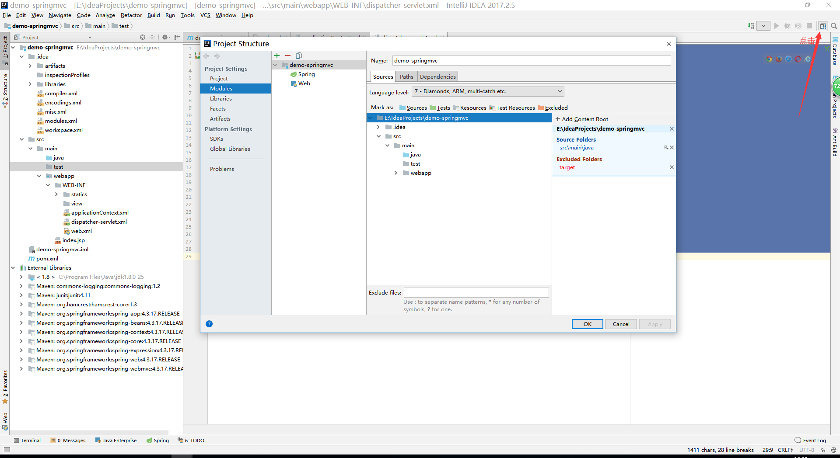Image resolution: width=840 pixels, height=458 pixels.
Task: Switch to the Dependencies tab
Action: [x=438, y=77]
